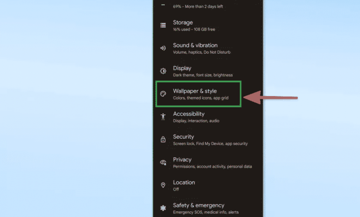Click 'Colors, themed icons, app grid' subtitle
This screenshot has height=217, width=360.
(201, 98)
